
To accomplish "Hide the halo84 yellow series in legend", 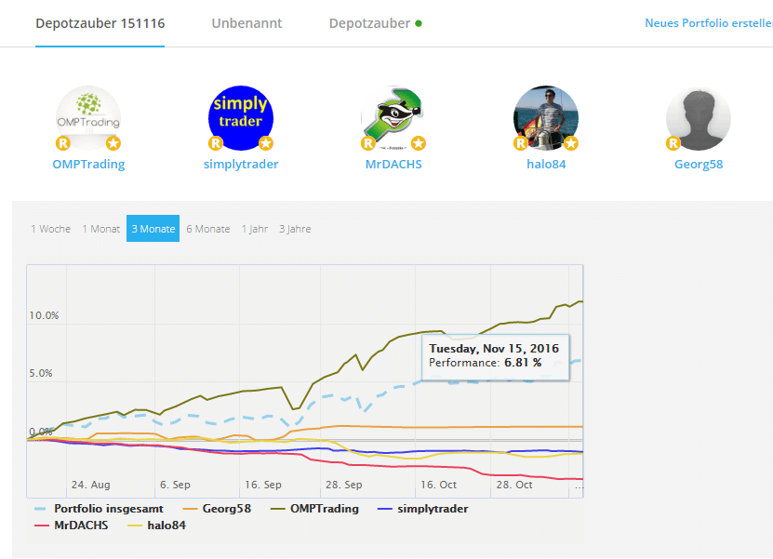I will coord(167,526).
